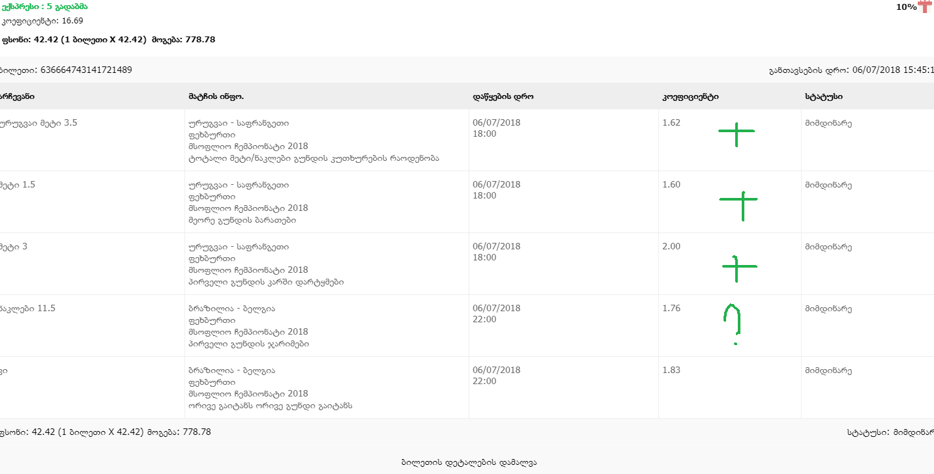This screenshot has width=934, height=474.
Task: Click the green ექსპრესი : 5 გადაბმა title
Action: [44, 7]
